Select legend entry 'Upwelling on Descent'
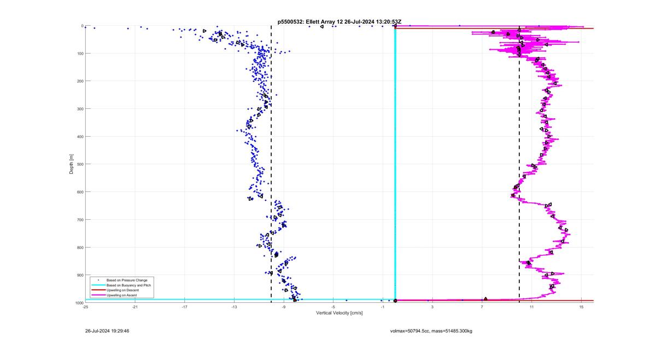 (x=123, y=290)
